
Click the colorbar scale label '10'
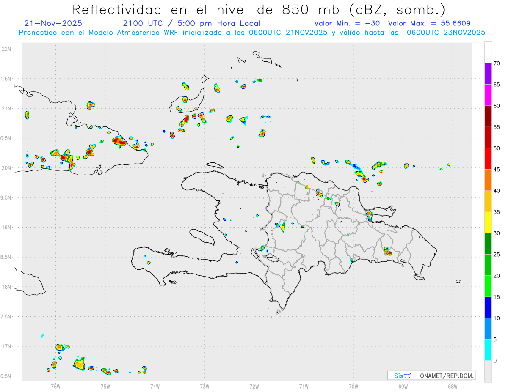[497, 318]
